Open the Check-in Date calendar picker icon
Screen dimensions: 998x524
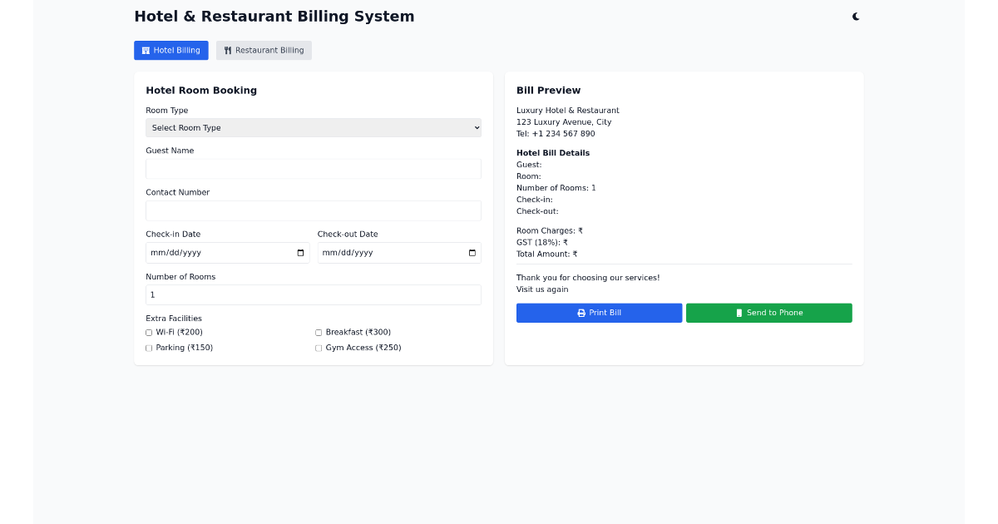(300, 252)
